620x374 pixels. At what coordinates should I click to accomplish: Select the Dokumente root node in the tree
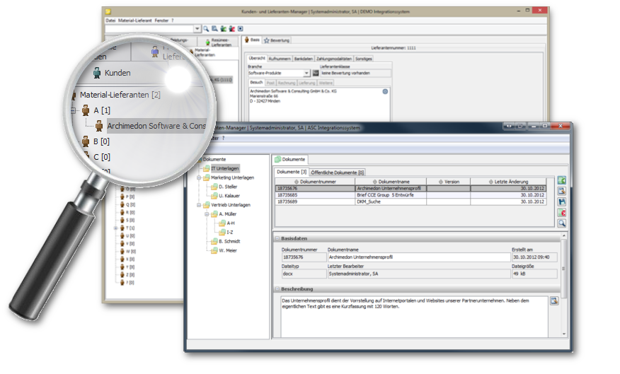tap(214, 159)
